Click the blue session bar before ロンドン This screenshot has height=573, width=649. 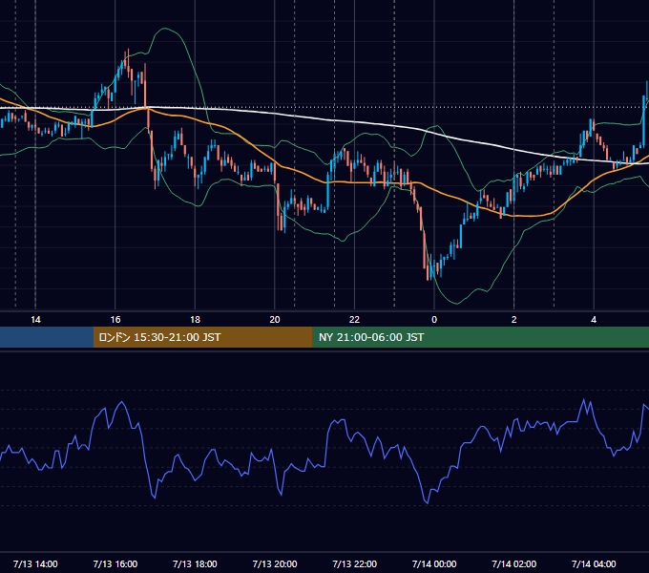(47, 337)
